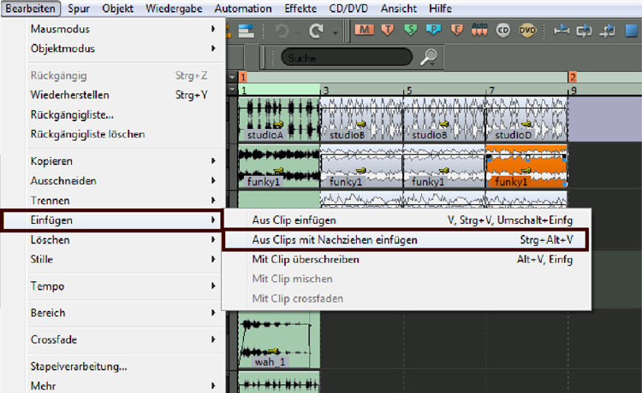642x393 pixels.
Task: Open the Hilfe menu
Action: pyautogui.click(x=440, y=9)
